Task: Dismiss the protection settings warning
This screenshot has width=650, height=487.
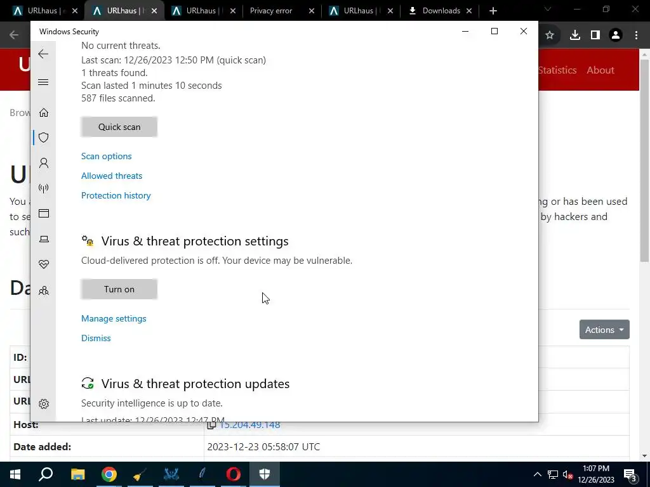Action: coord(96,338)
